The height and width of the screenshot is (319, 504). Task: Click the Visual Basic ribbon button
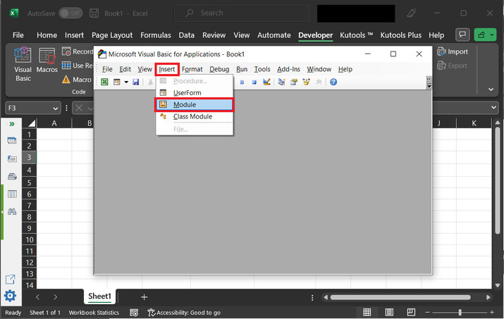[23, 64]
